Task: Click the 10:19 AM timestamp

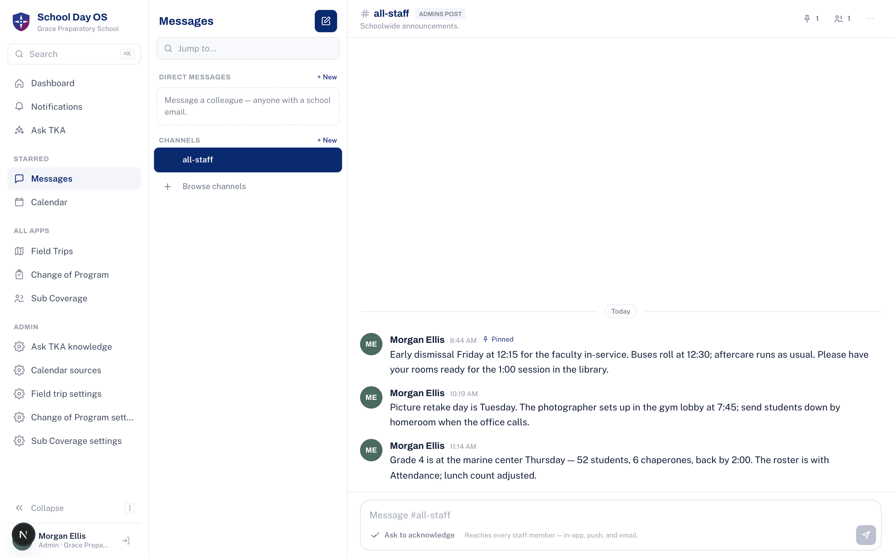Action: tap(463, 394)
